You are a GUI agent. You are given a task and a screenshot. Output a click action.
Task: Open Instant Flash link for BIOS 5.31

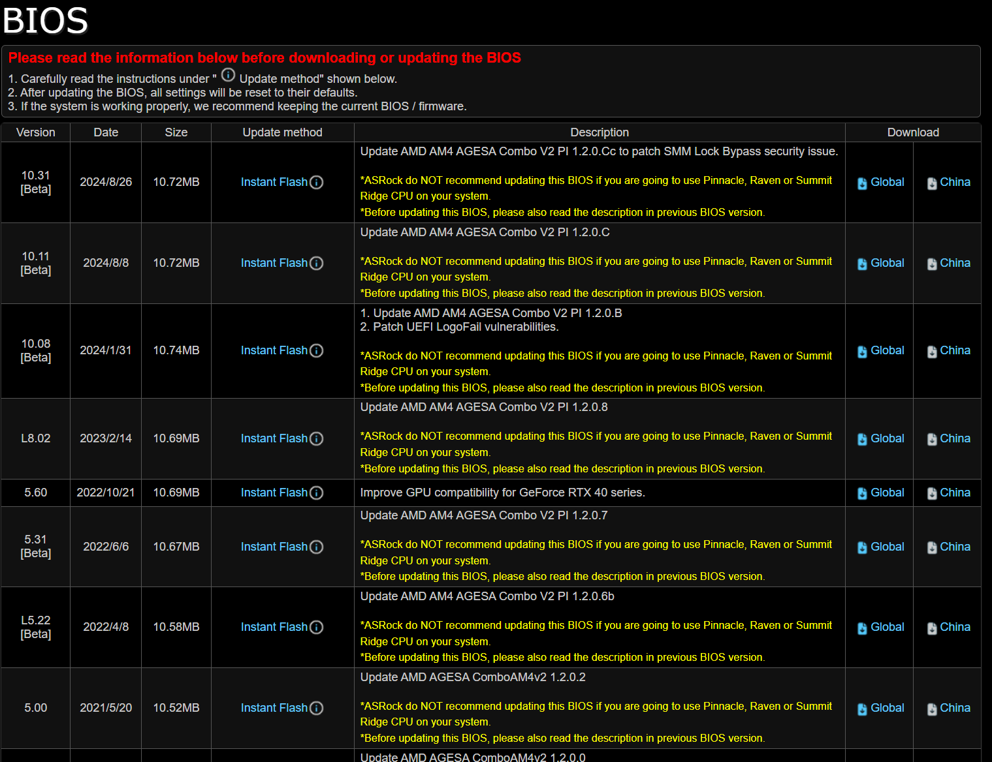274,547
